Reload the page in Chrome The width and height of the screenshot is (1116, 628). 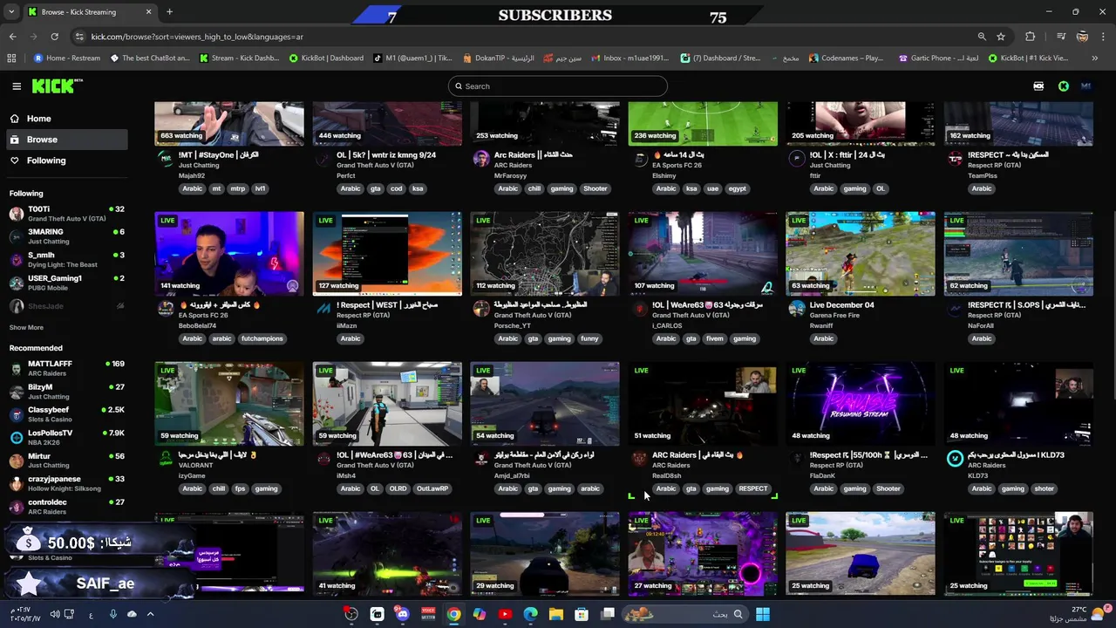click(54, 37)
